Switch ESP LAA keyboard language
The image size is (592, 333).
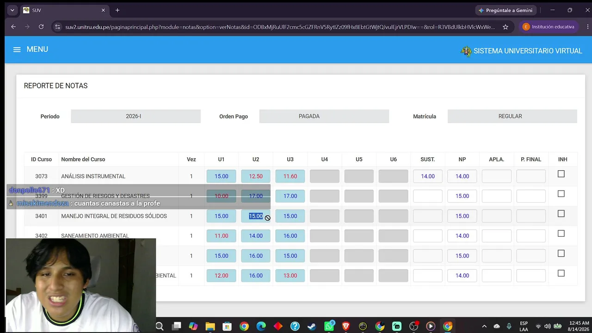(x=524, y=327)
